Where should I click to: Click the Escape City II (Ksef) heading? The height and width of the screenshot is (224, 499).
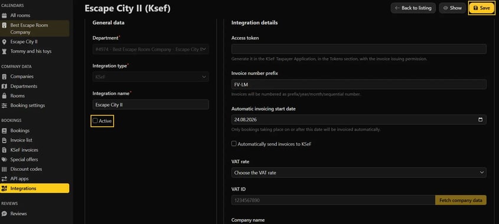point(128,8)
